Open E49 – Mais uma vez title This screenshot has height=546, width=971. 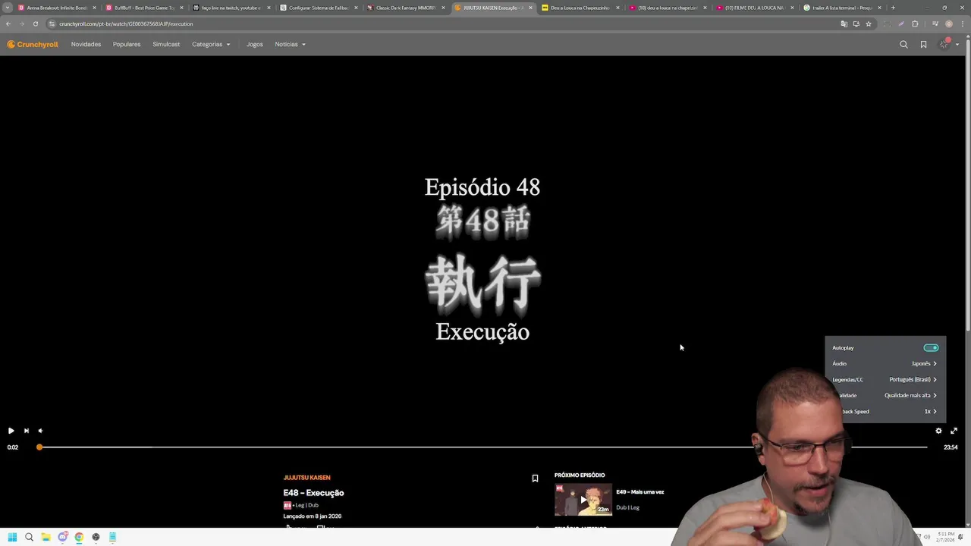639,492
